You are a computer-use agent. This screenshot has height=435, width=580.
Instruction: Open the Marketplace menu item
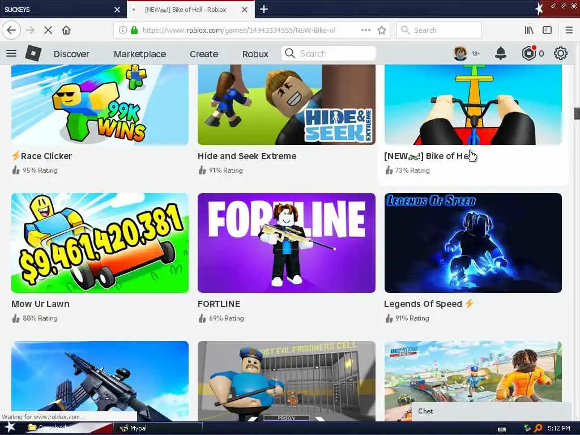click(140, 54)
